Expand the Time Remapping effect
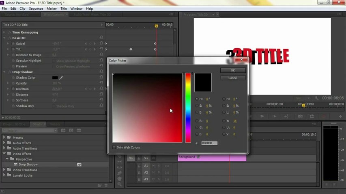This screenshot has height=194, width=346. click(x=4, y=32)
